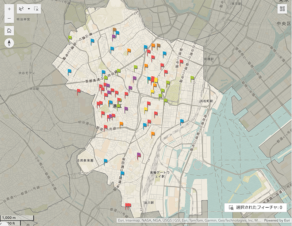
Task: Click the blue flag near 自然教育園
Action: coord(105,161)
